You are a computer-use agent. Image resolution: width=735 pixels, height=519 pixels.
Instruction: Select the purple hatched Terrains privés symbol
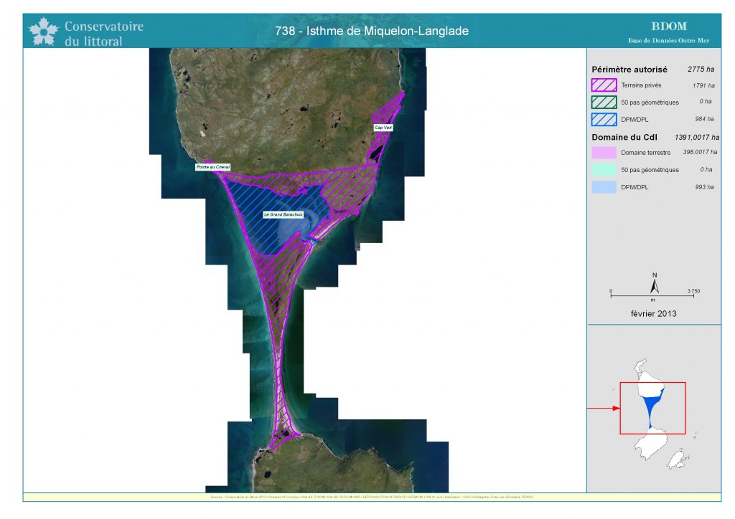tap(604, 85)
